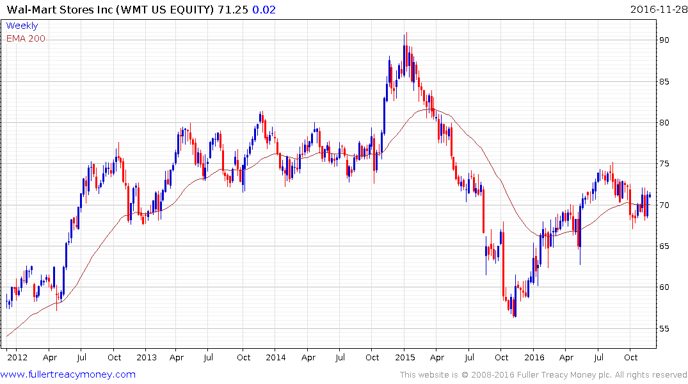The width and height of the screenshot is (688, 384).
Task: Select the 71.25 last price value
Action: pos(233,10)
